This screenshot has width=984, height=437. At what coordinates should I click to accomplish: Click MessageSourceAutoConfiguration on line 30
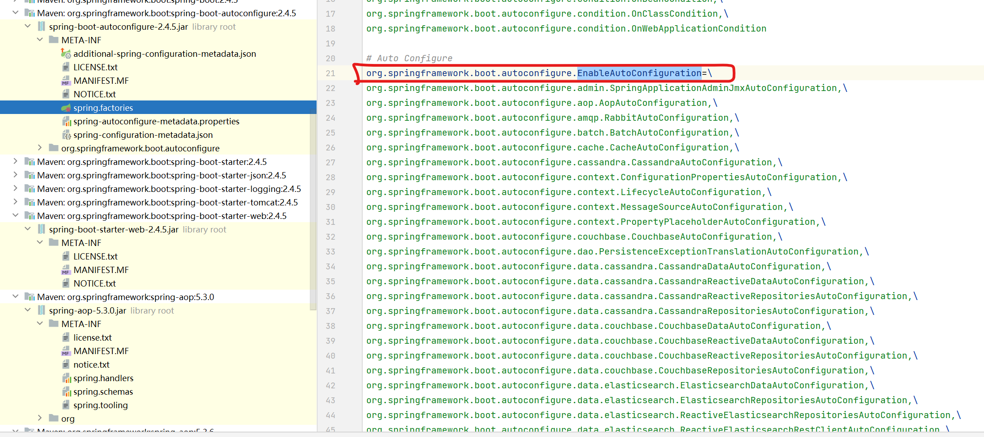pos(702,207)
